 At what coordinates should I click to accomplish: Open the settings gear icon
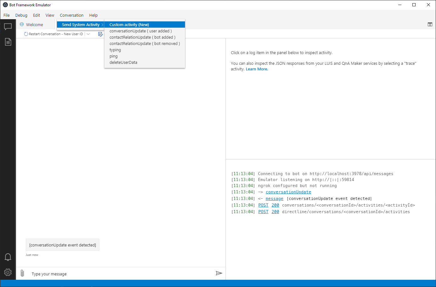8,272
